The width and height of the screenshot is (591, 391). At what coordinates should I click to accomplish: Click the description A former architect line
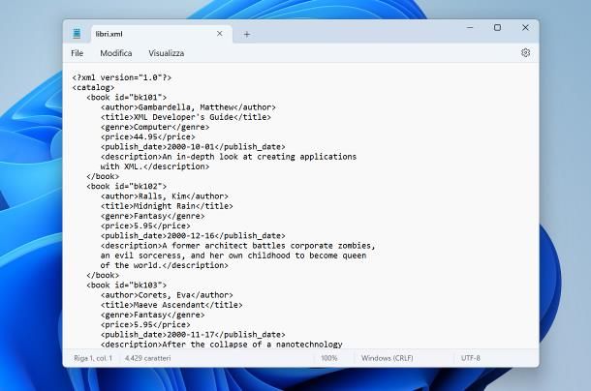(x=237, y=246)
